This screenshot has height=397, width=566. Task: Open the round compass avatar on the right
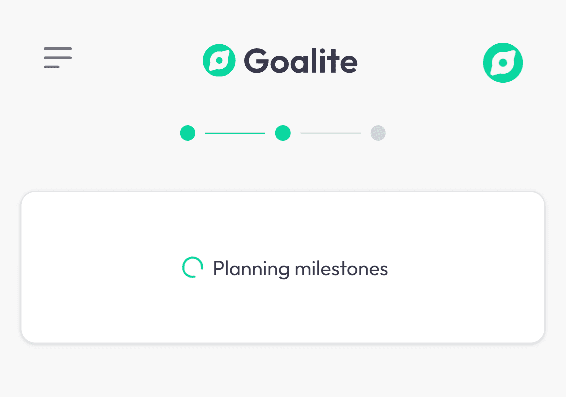pos(503,63)
